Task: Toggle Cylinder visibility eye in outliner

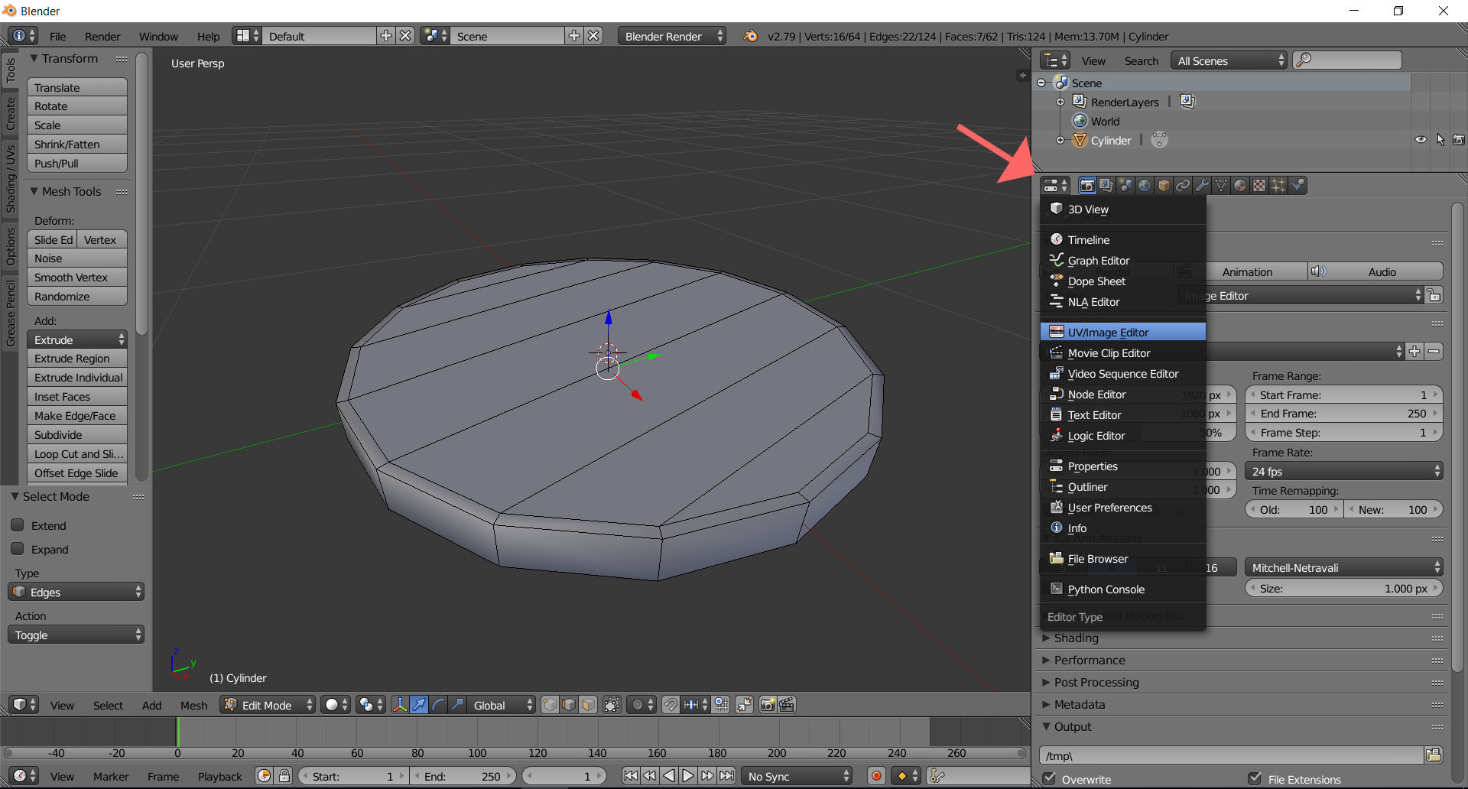Action: (1421, 140)
